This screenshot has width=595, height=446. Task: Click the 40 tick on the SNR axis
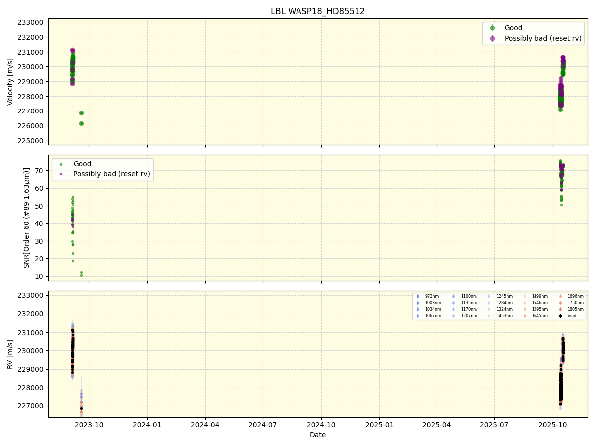40,223
